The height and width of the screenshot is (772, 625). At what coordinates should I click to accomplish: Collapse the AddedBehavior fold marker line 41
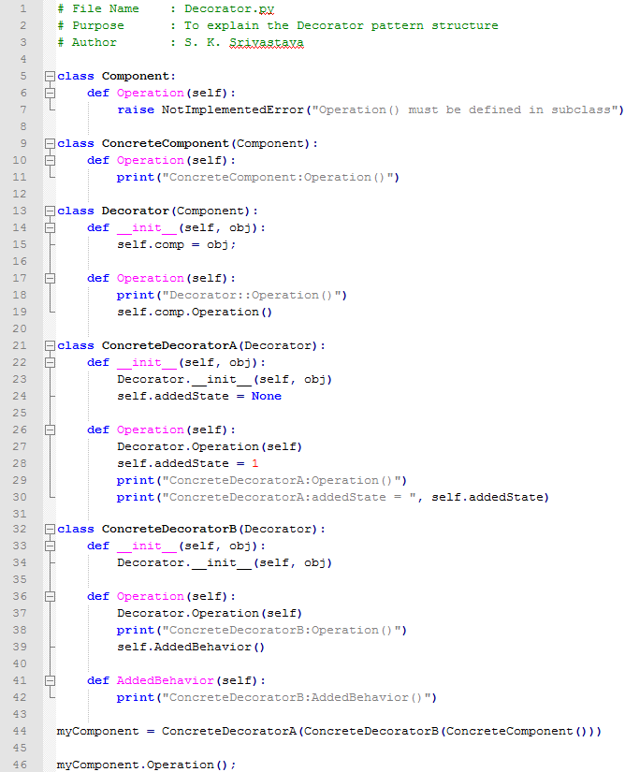[x=50, y=681]
